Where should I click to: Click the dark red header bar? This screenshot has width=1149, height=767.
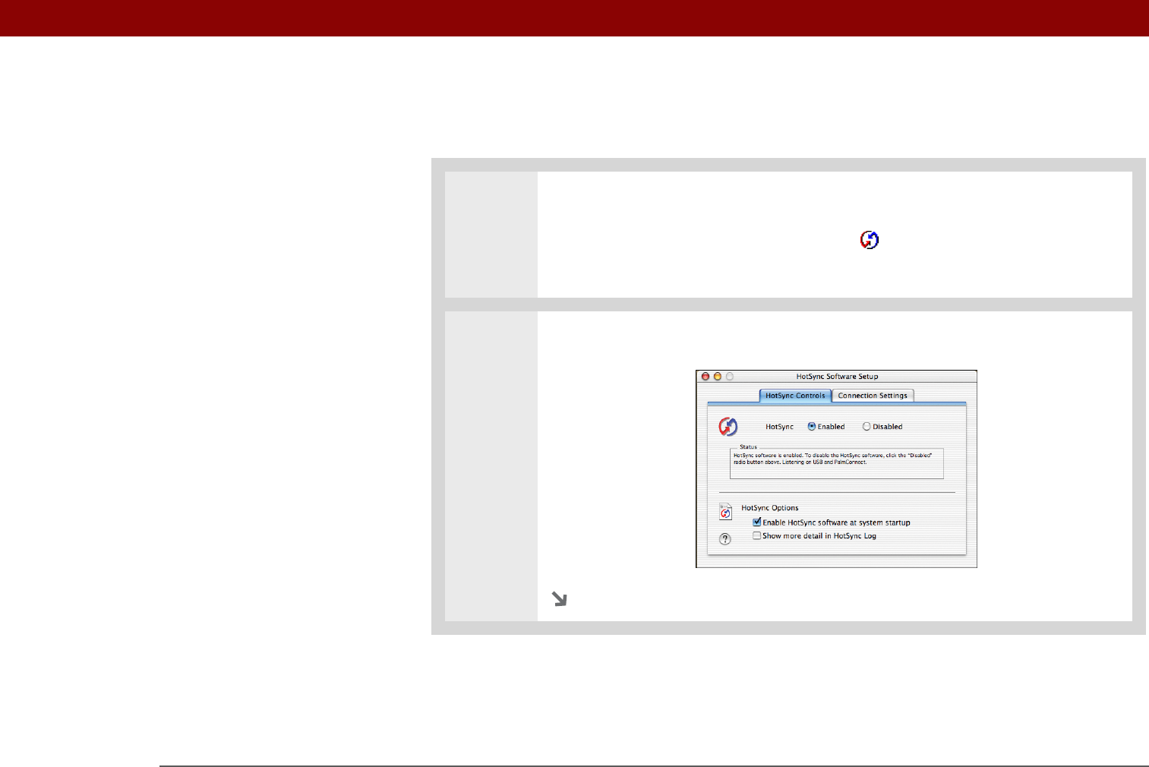(574, 18)
